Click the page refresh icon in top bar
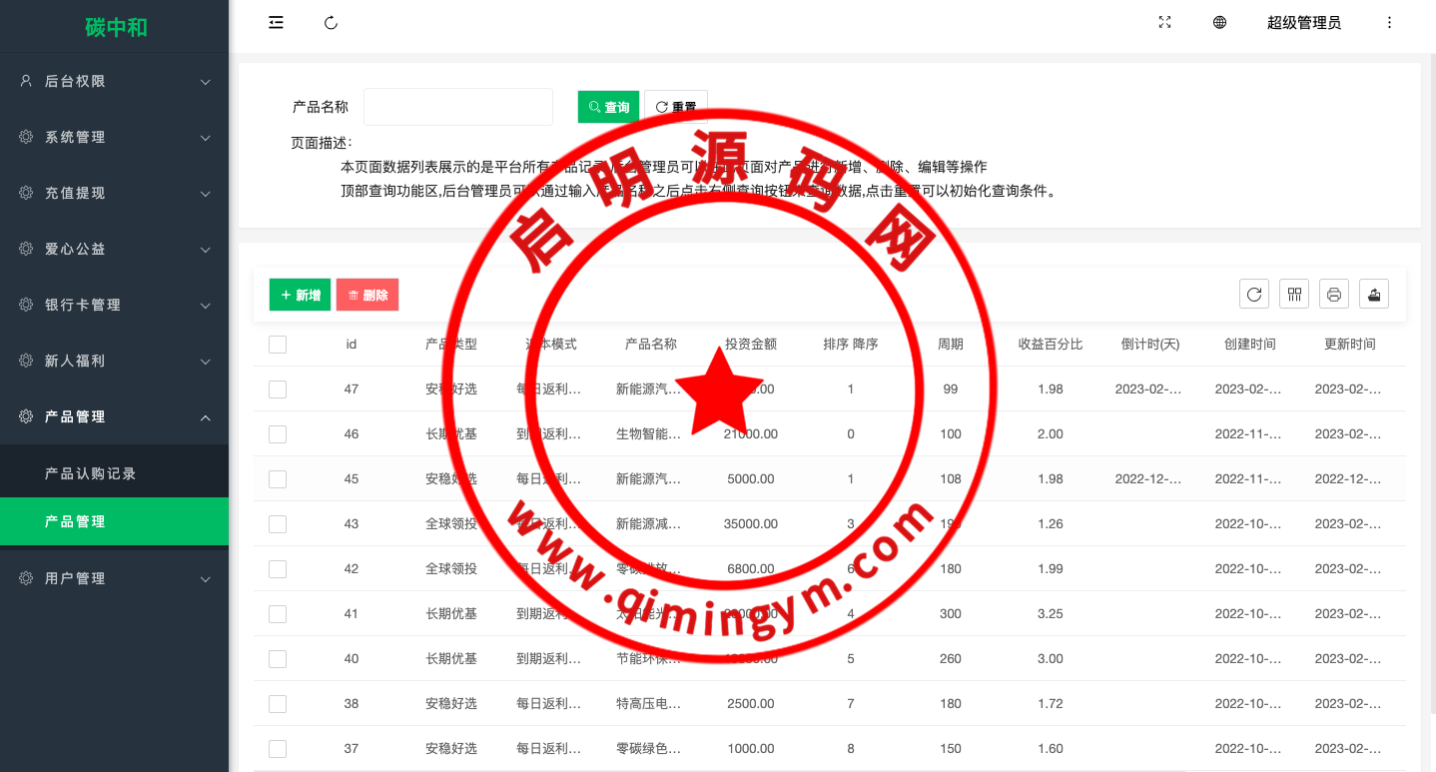The height and width of the screenshot is (772, 1436). point(332,23)
